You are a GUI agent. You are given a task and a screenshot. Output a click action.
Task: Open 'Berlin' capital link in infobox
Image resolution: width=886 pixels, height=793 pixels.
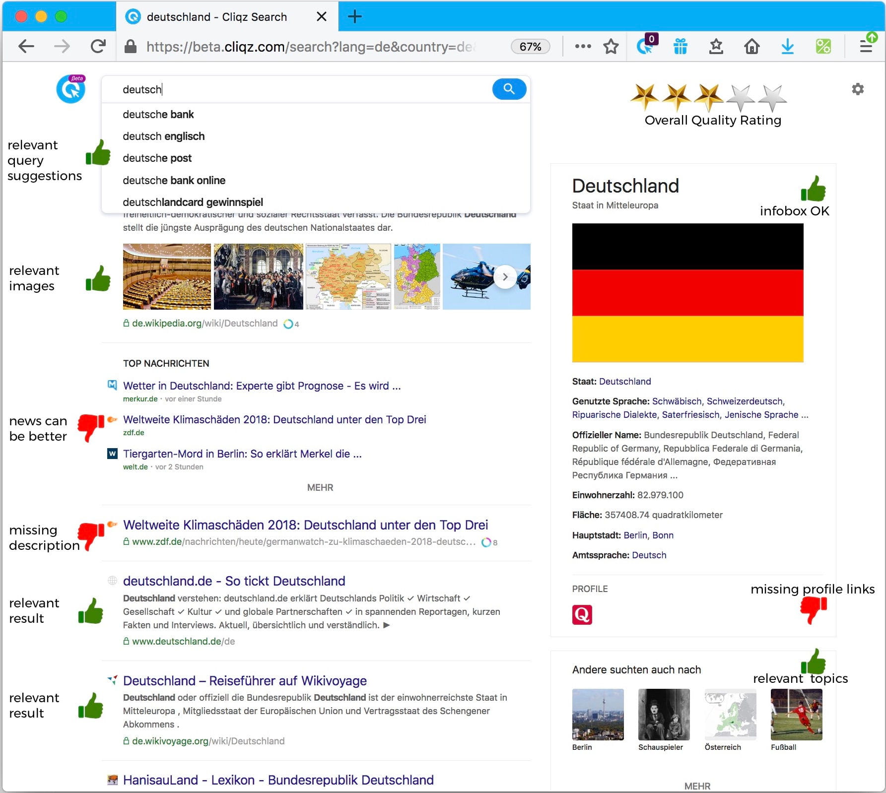coord(635,535)
